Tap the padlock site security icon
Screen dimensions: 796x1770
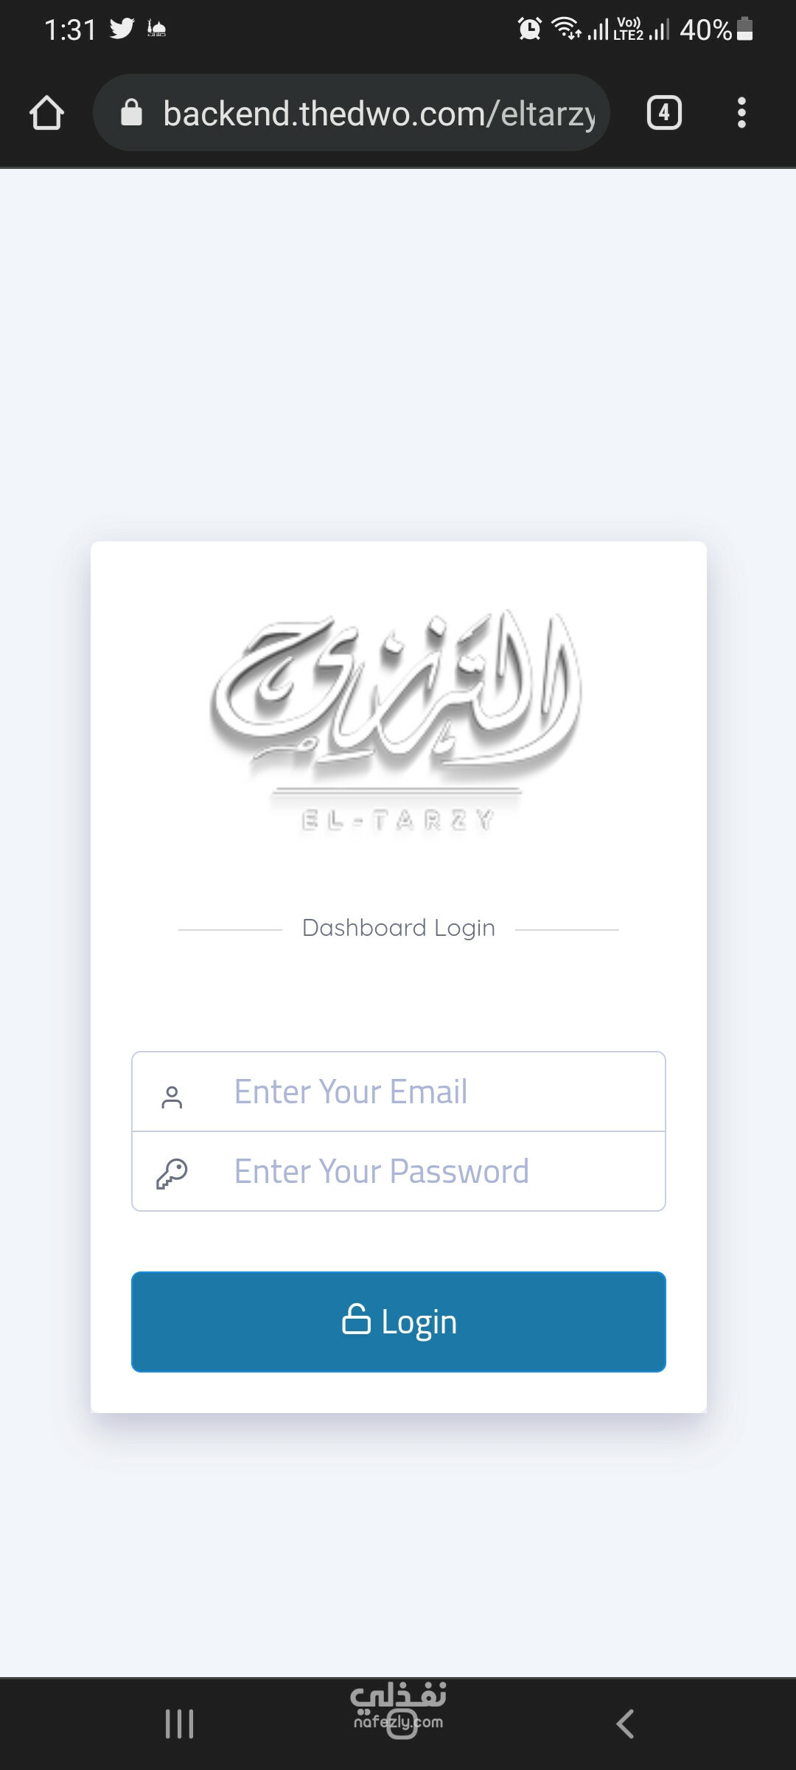pos(131,113)
